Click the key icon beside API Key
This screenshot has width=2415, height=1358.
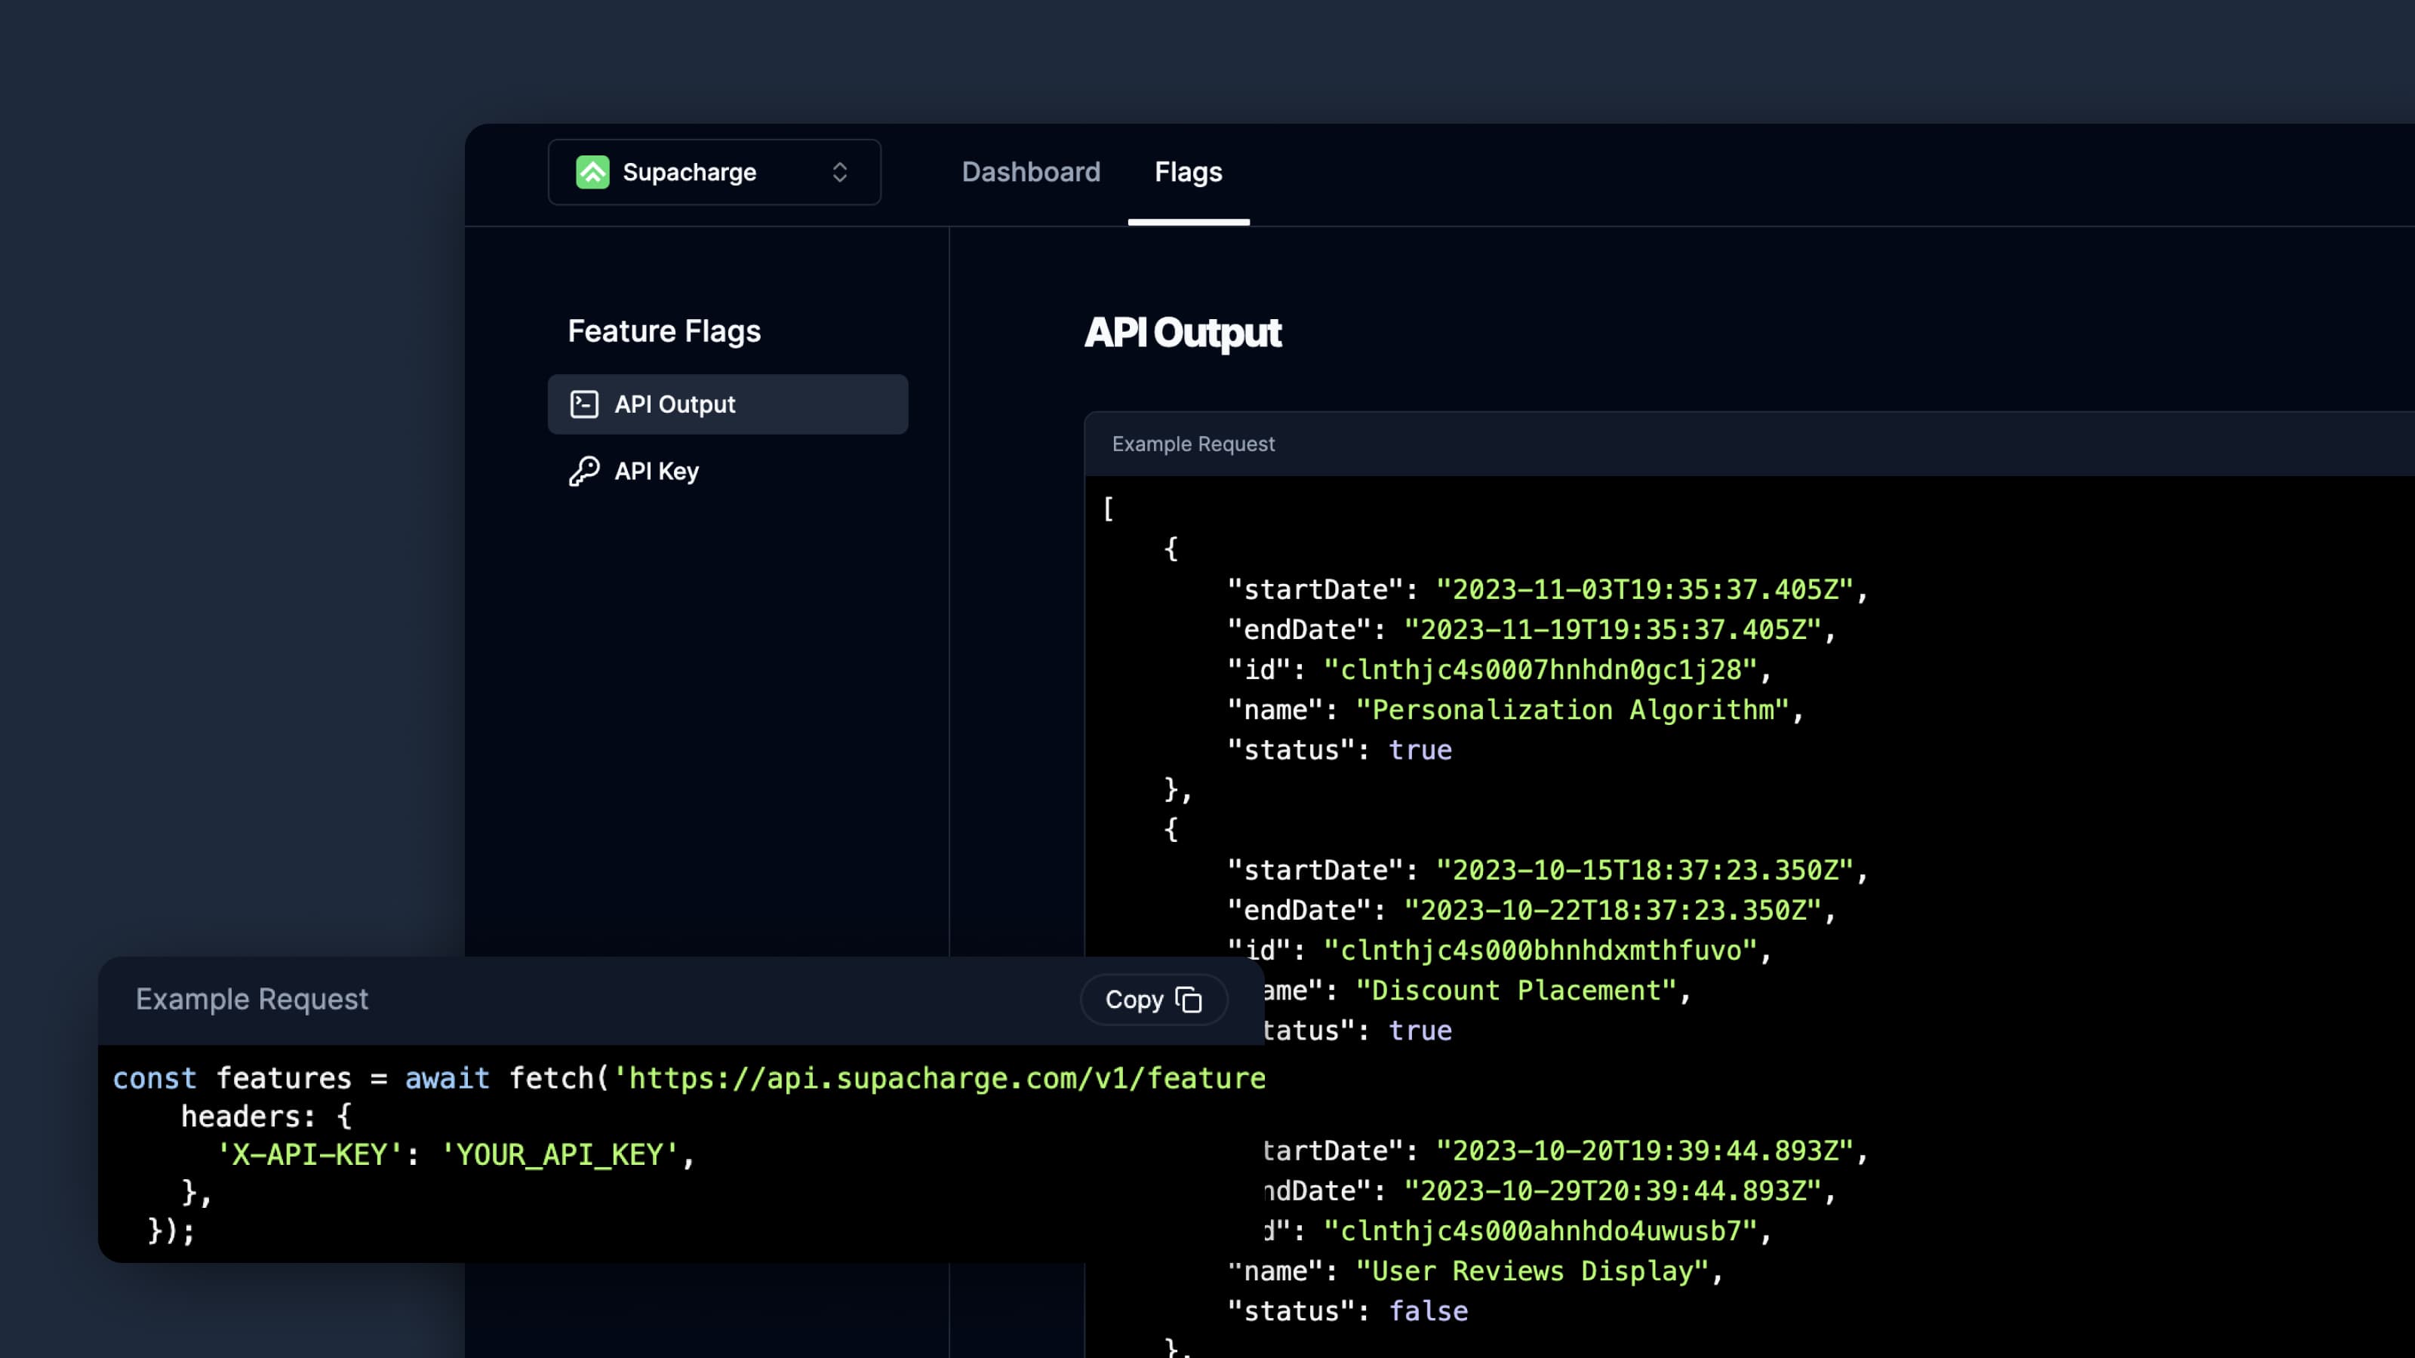coord(584,471)
